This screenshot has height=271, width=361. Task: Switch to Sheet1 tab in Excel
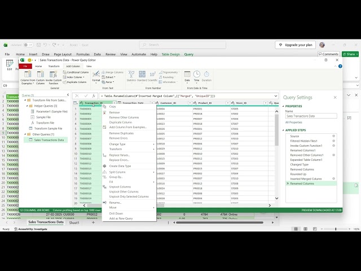click(x=74, y=223)
